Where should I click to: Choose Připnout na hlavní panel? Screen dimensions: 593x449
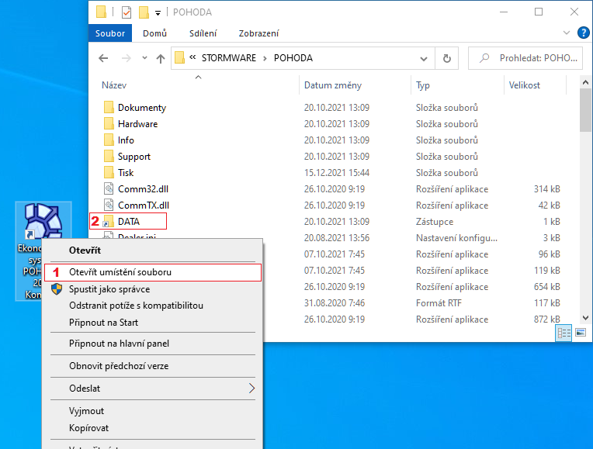(x=153, y=344)
